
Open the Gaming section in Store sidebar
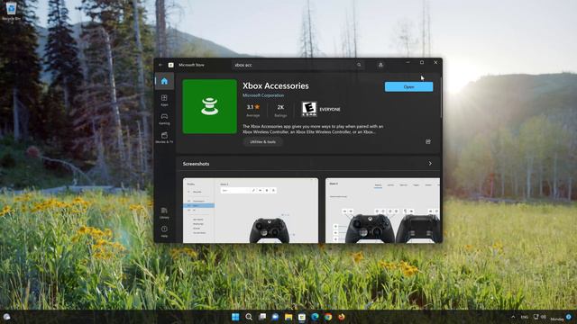pyautogui.click(x=164, y=119)
